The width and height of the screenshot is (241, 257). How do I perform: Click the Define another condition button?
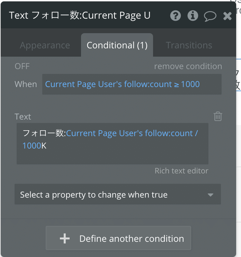point(118,238)
